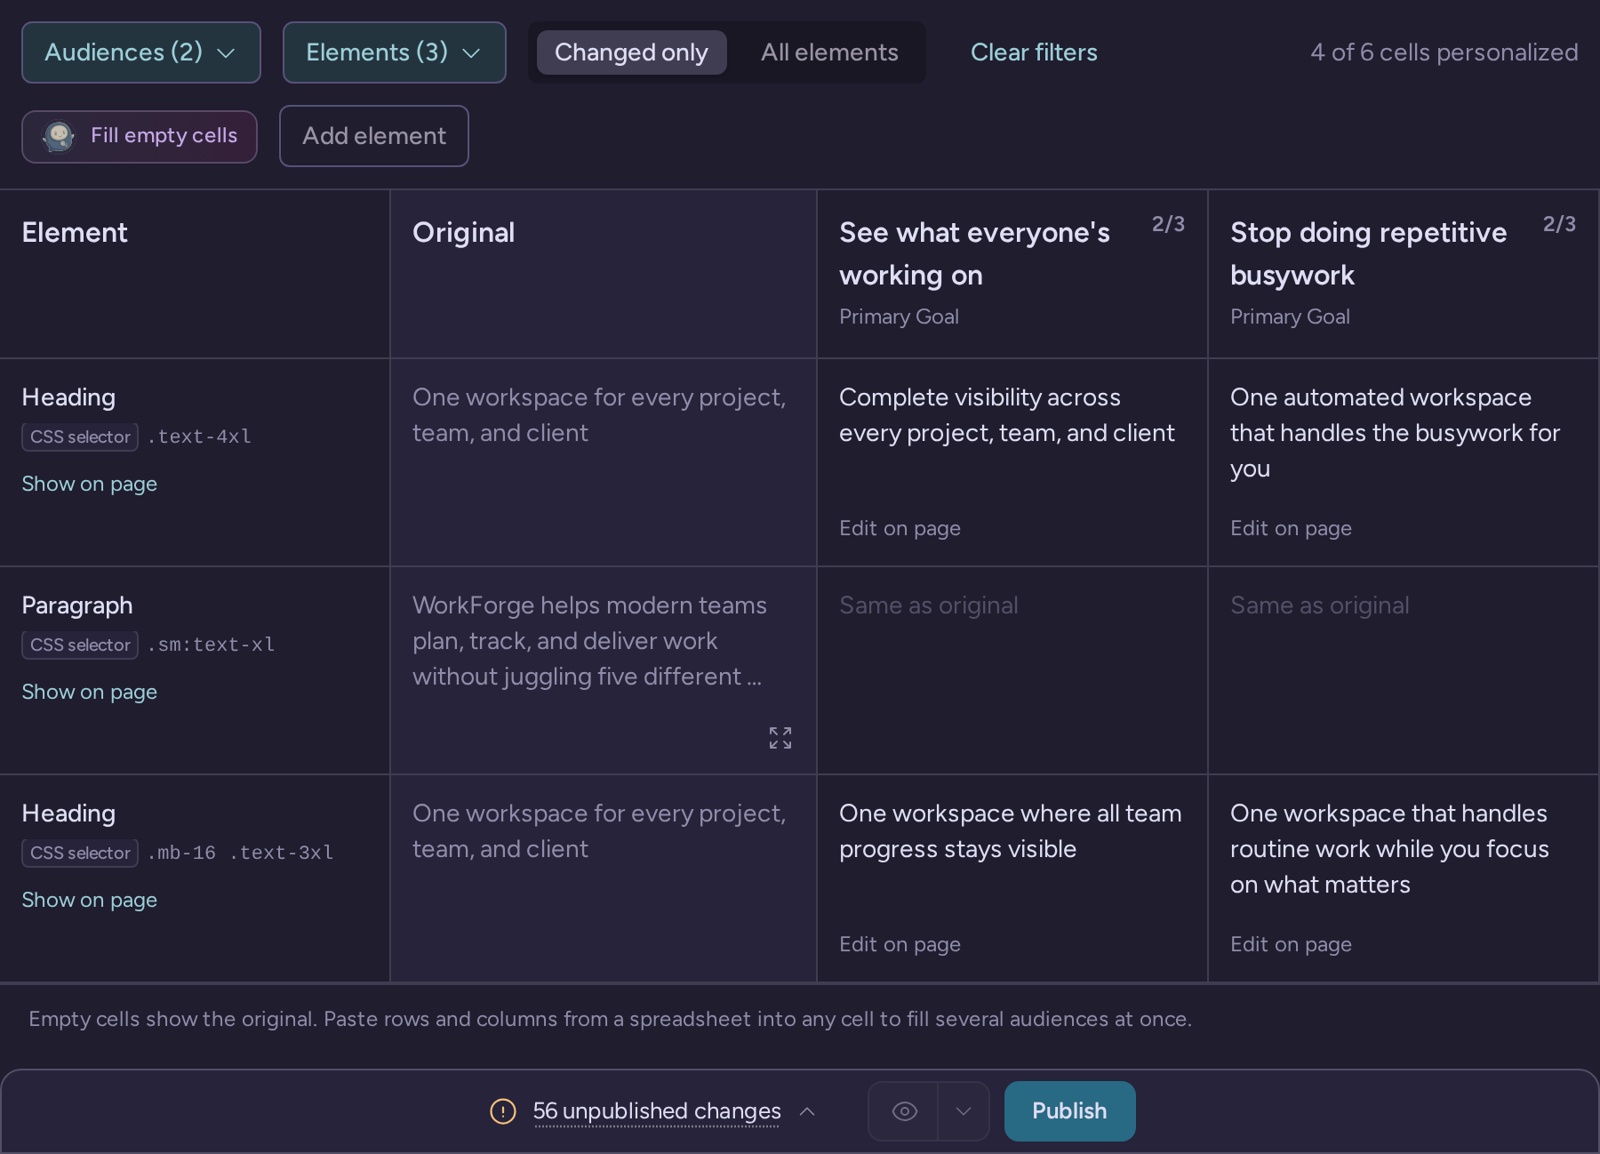
Task: Show the .mb-16 .text-3xl Heading on page
Action: tap(90, 900)
